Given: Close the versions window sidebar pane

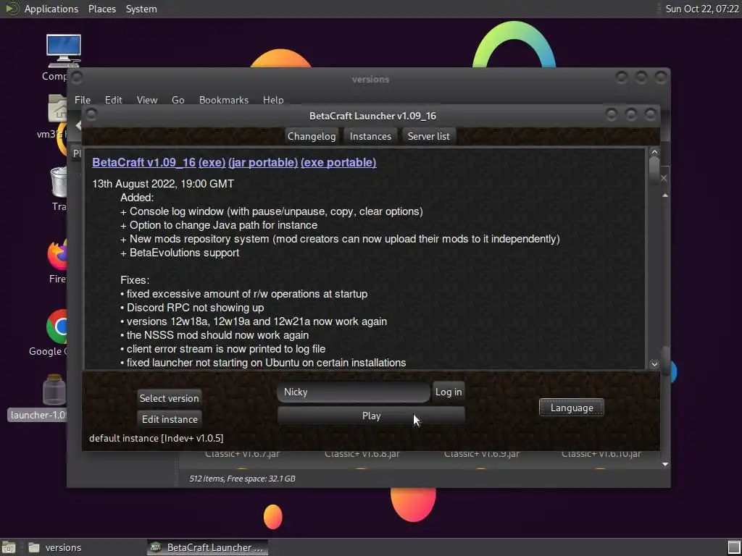Looking at the screenshot, I should [664, 178].
